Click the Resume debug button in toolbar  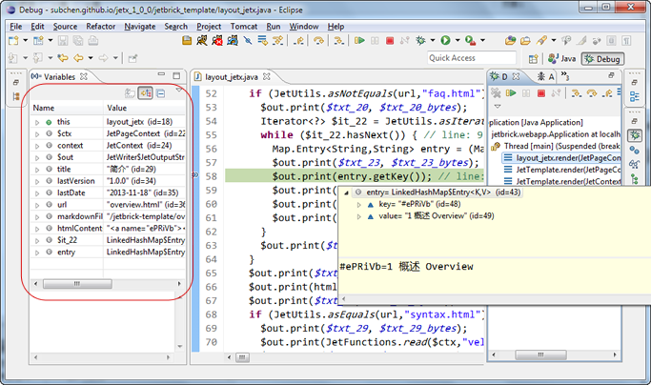tap(359, 41)
